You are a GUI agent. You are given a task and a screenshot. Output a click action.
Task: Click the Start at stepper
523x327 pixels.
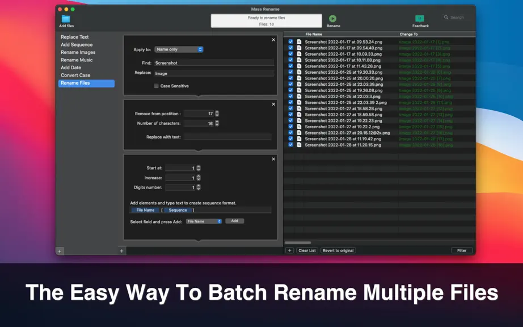tap(199, 168)
